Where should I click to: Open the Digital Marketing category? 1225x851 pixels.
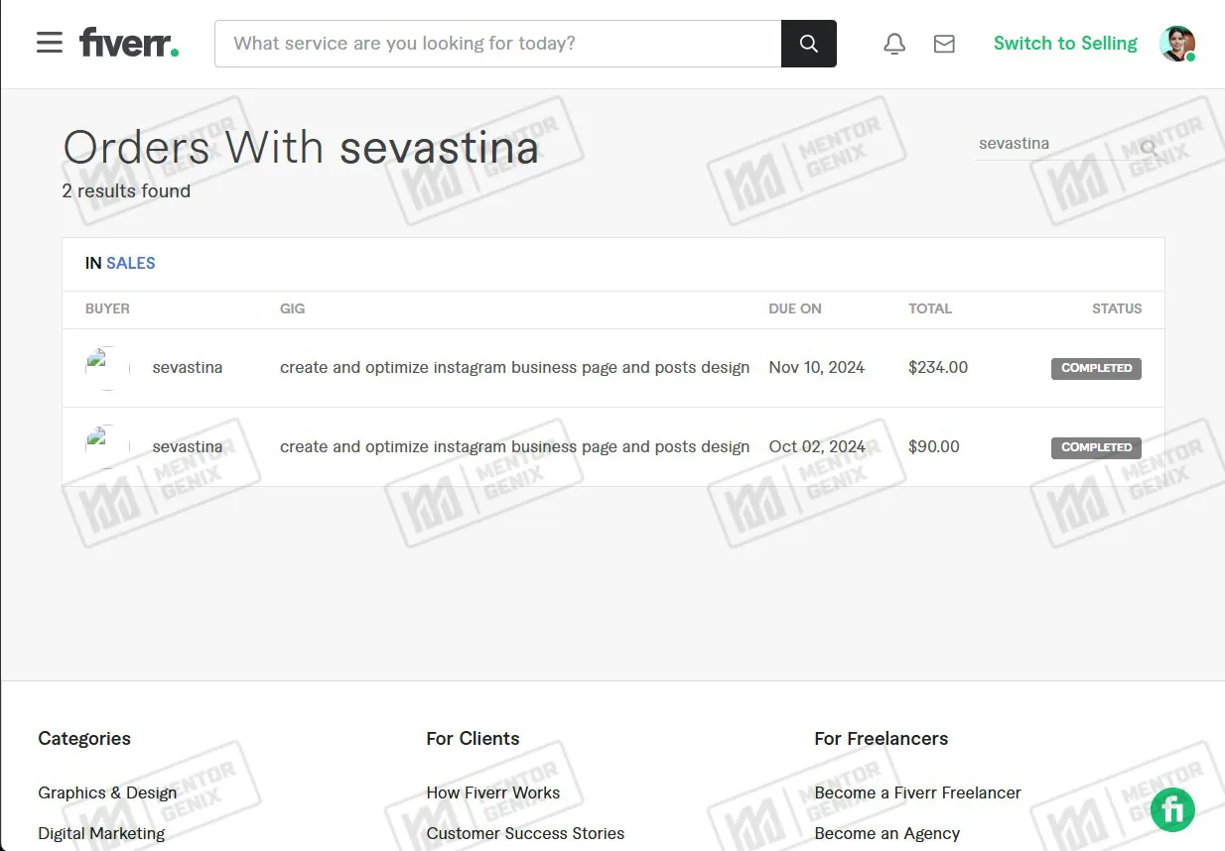coord(101,833)
